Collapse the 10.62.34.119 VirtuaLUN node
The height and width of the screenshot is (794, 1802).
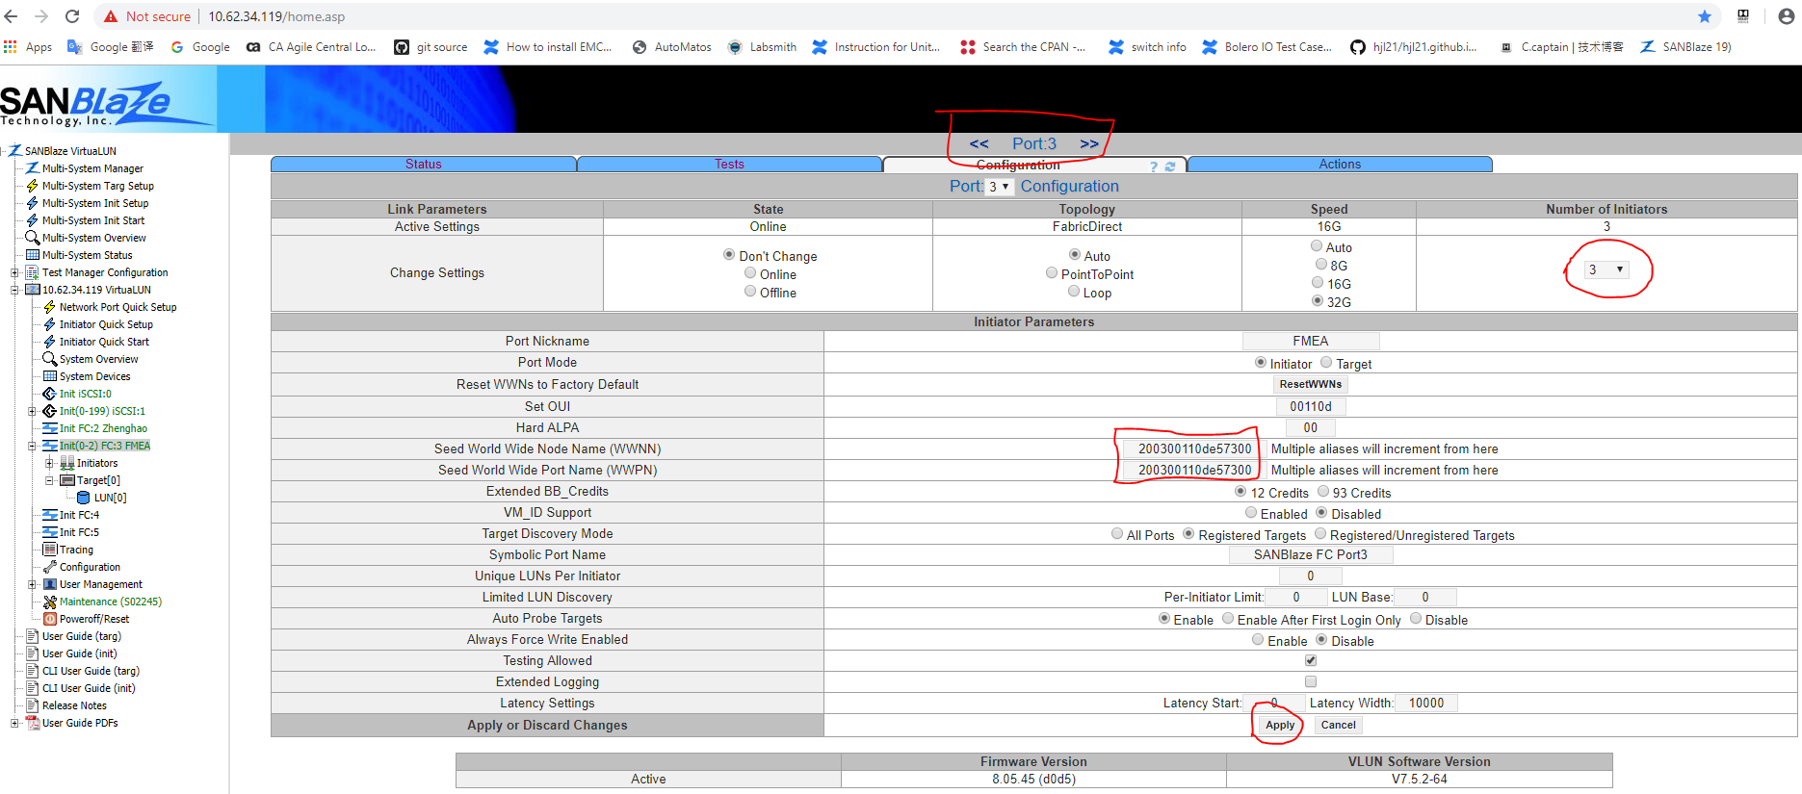click(14, 290)
